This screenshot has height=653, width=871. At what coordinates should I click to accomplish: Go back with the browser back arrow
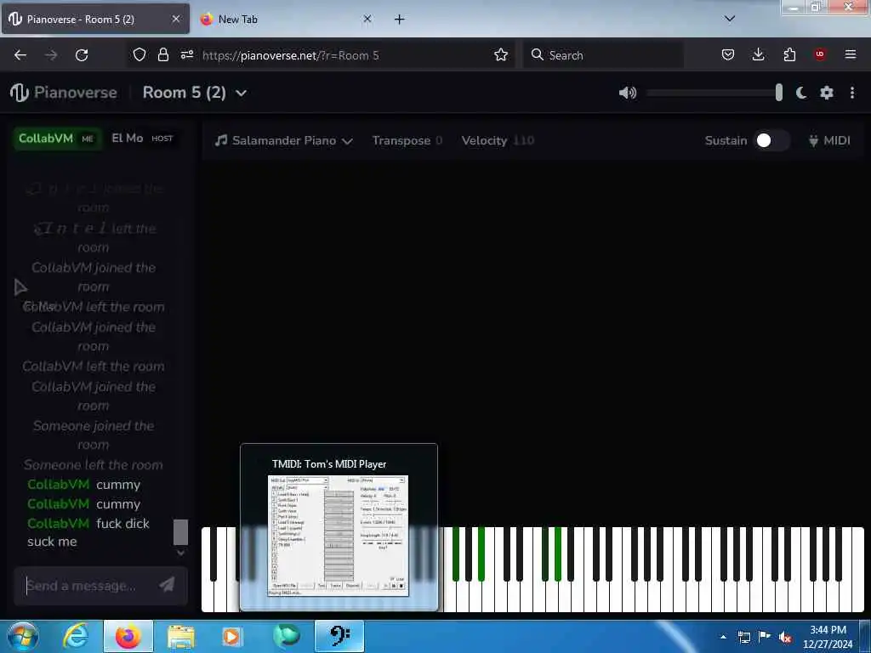pos(20,55)
